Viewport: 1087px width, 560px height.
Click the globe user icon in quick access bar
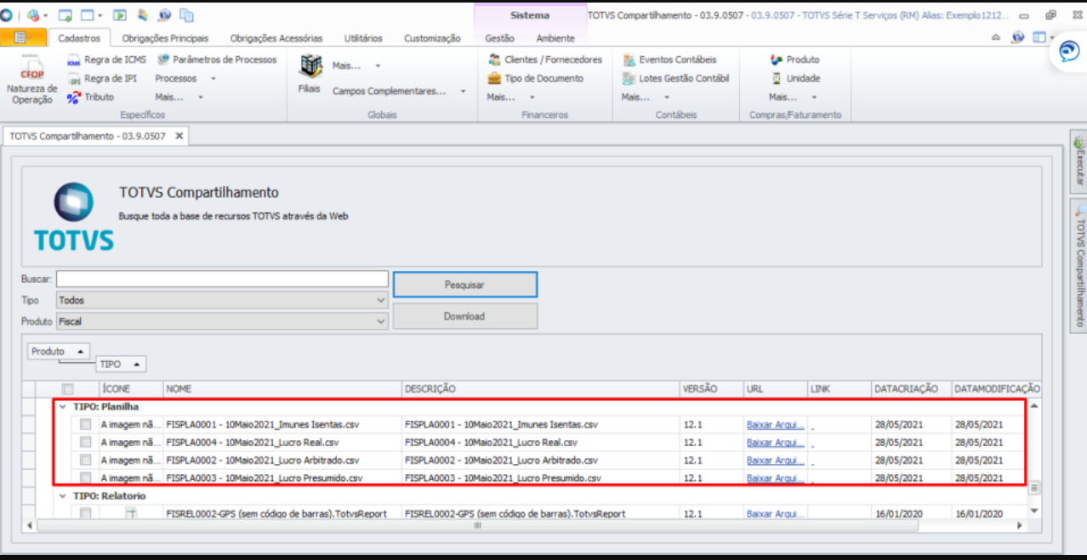pyautogui.click(x=164, y=15)
